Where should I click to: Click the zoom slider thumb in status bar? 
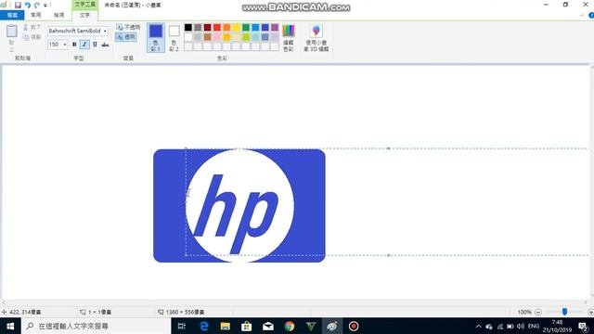(564, 312)
